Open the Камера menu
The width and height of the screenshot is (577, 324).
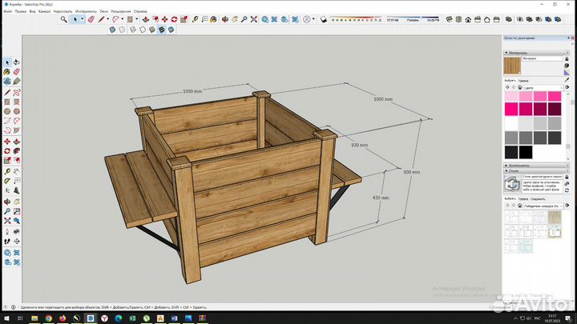click(44, 10)
